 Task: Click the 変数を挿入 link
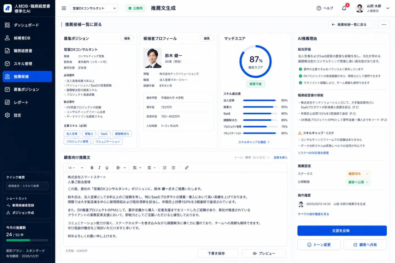coord(280,158)
